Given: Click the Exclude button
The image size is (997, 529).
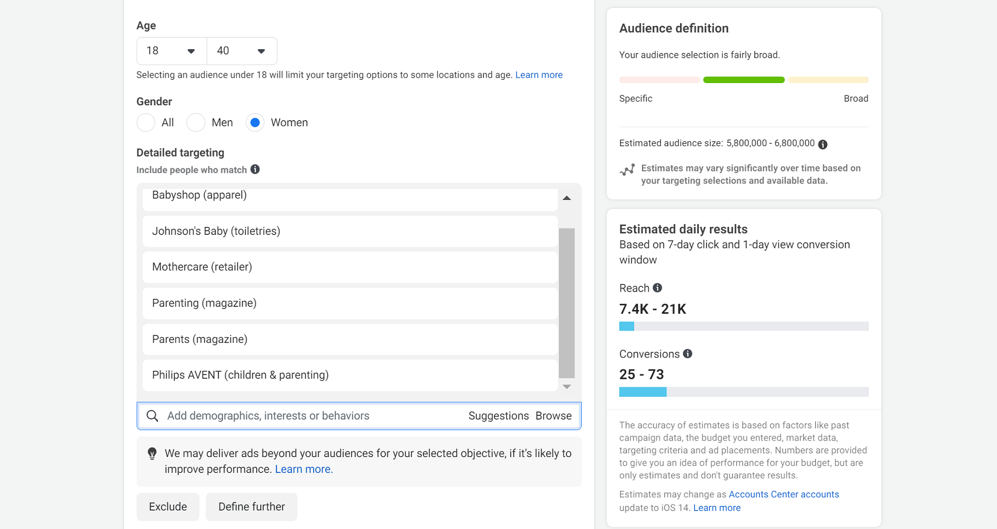Looking at the screenshot, I should tap(168, 507).
